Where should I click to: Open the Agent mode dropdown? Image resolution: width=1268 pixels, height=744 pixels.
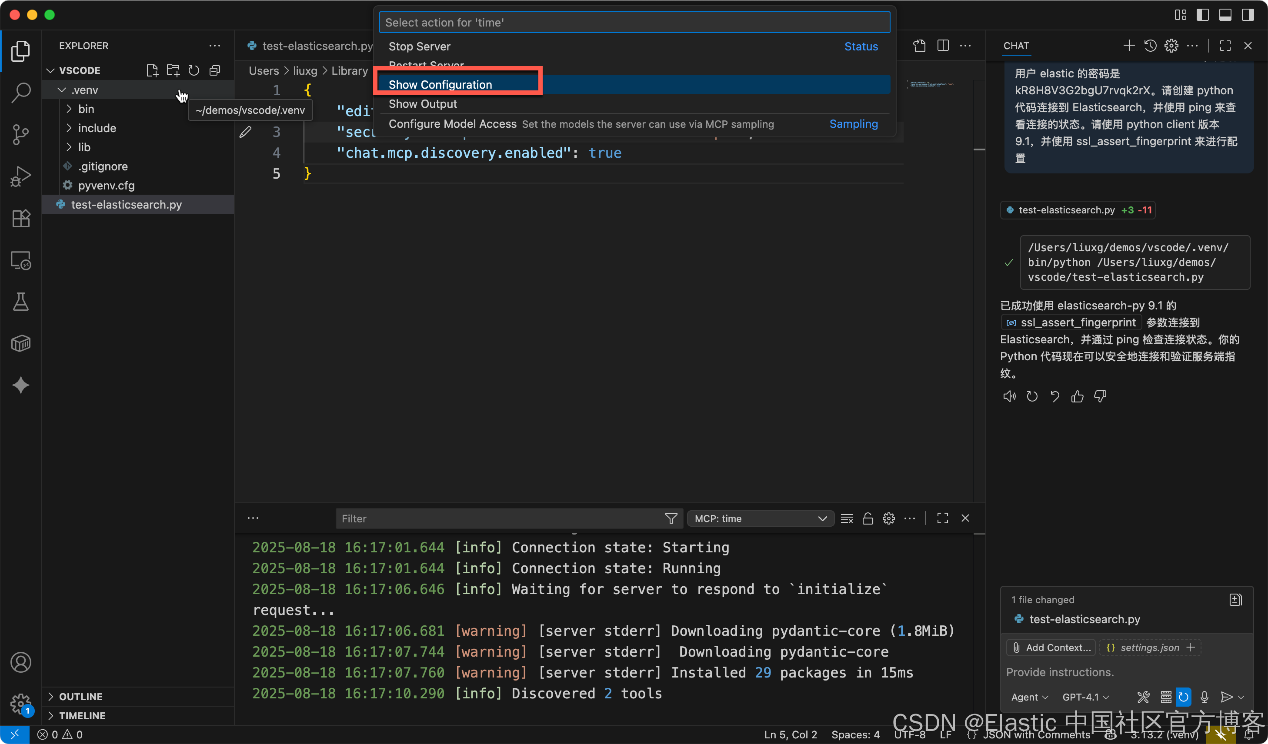point(1030,697)
